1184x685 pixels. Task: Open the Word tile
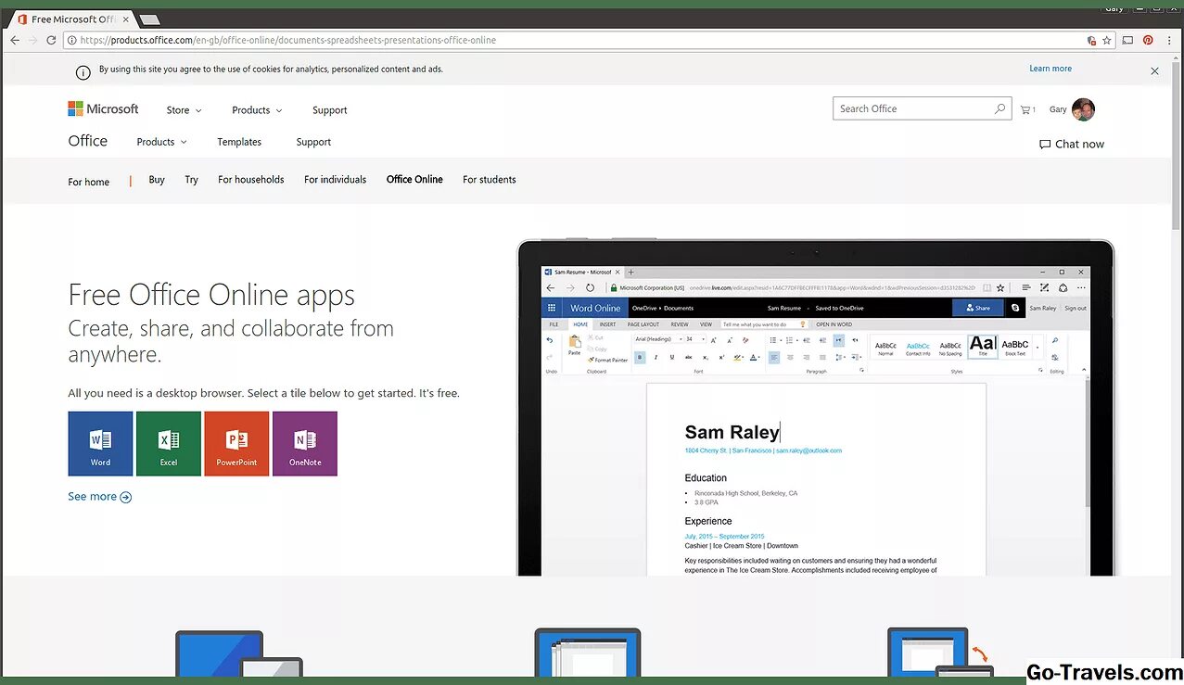tap(100, 444)
